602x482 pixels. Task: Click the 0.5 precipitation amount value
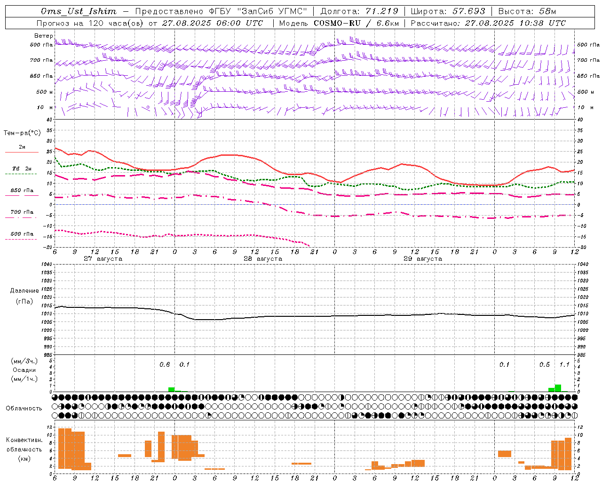point(545,365)
